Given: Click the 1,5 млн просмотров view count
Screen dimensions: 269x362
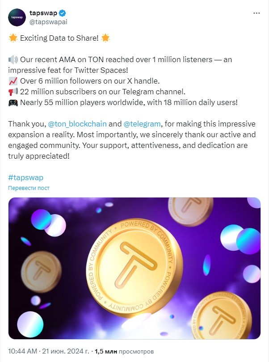Looking at the screenshot, I should (124, 351).
